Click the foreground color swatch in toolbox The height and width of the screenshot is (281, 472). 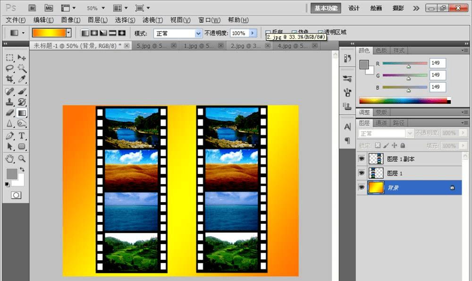point(11,173)
